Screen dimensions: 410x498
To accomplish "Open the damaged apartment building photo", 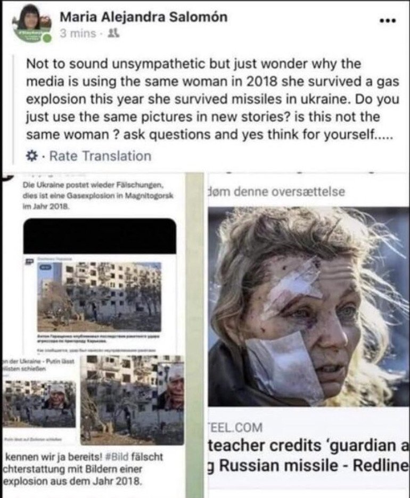I will (x=100, y=297).
